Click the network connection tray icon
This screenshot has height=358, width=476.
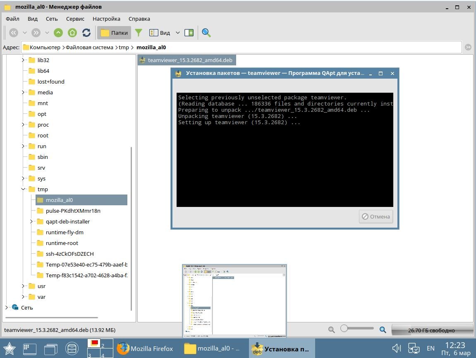point(414,348)
